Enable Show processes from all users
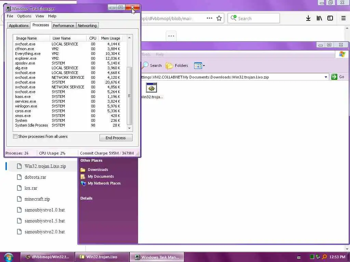 [15, 136]
